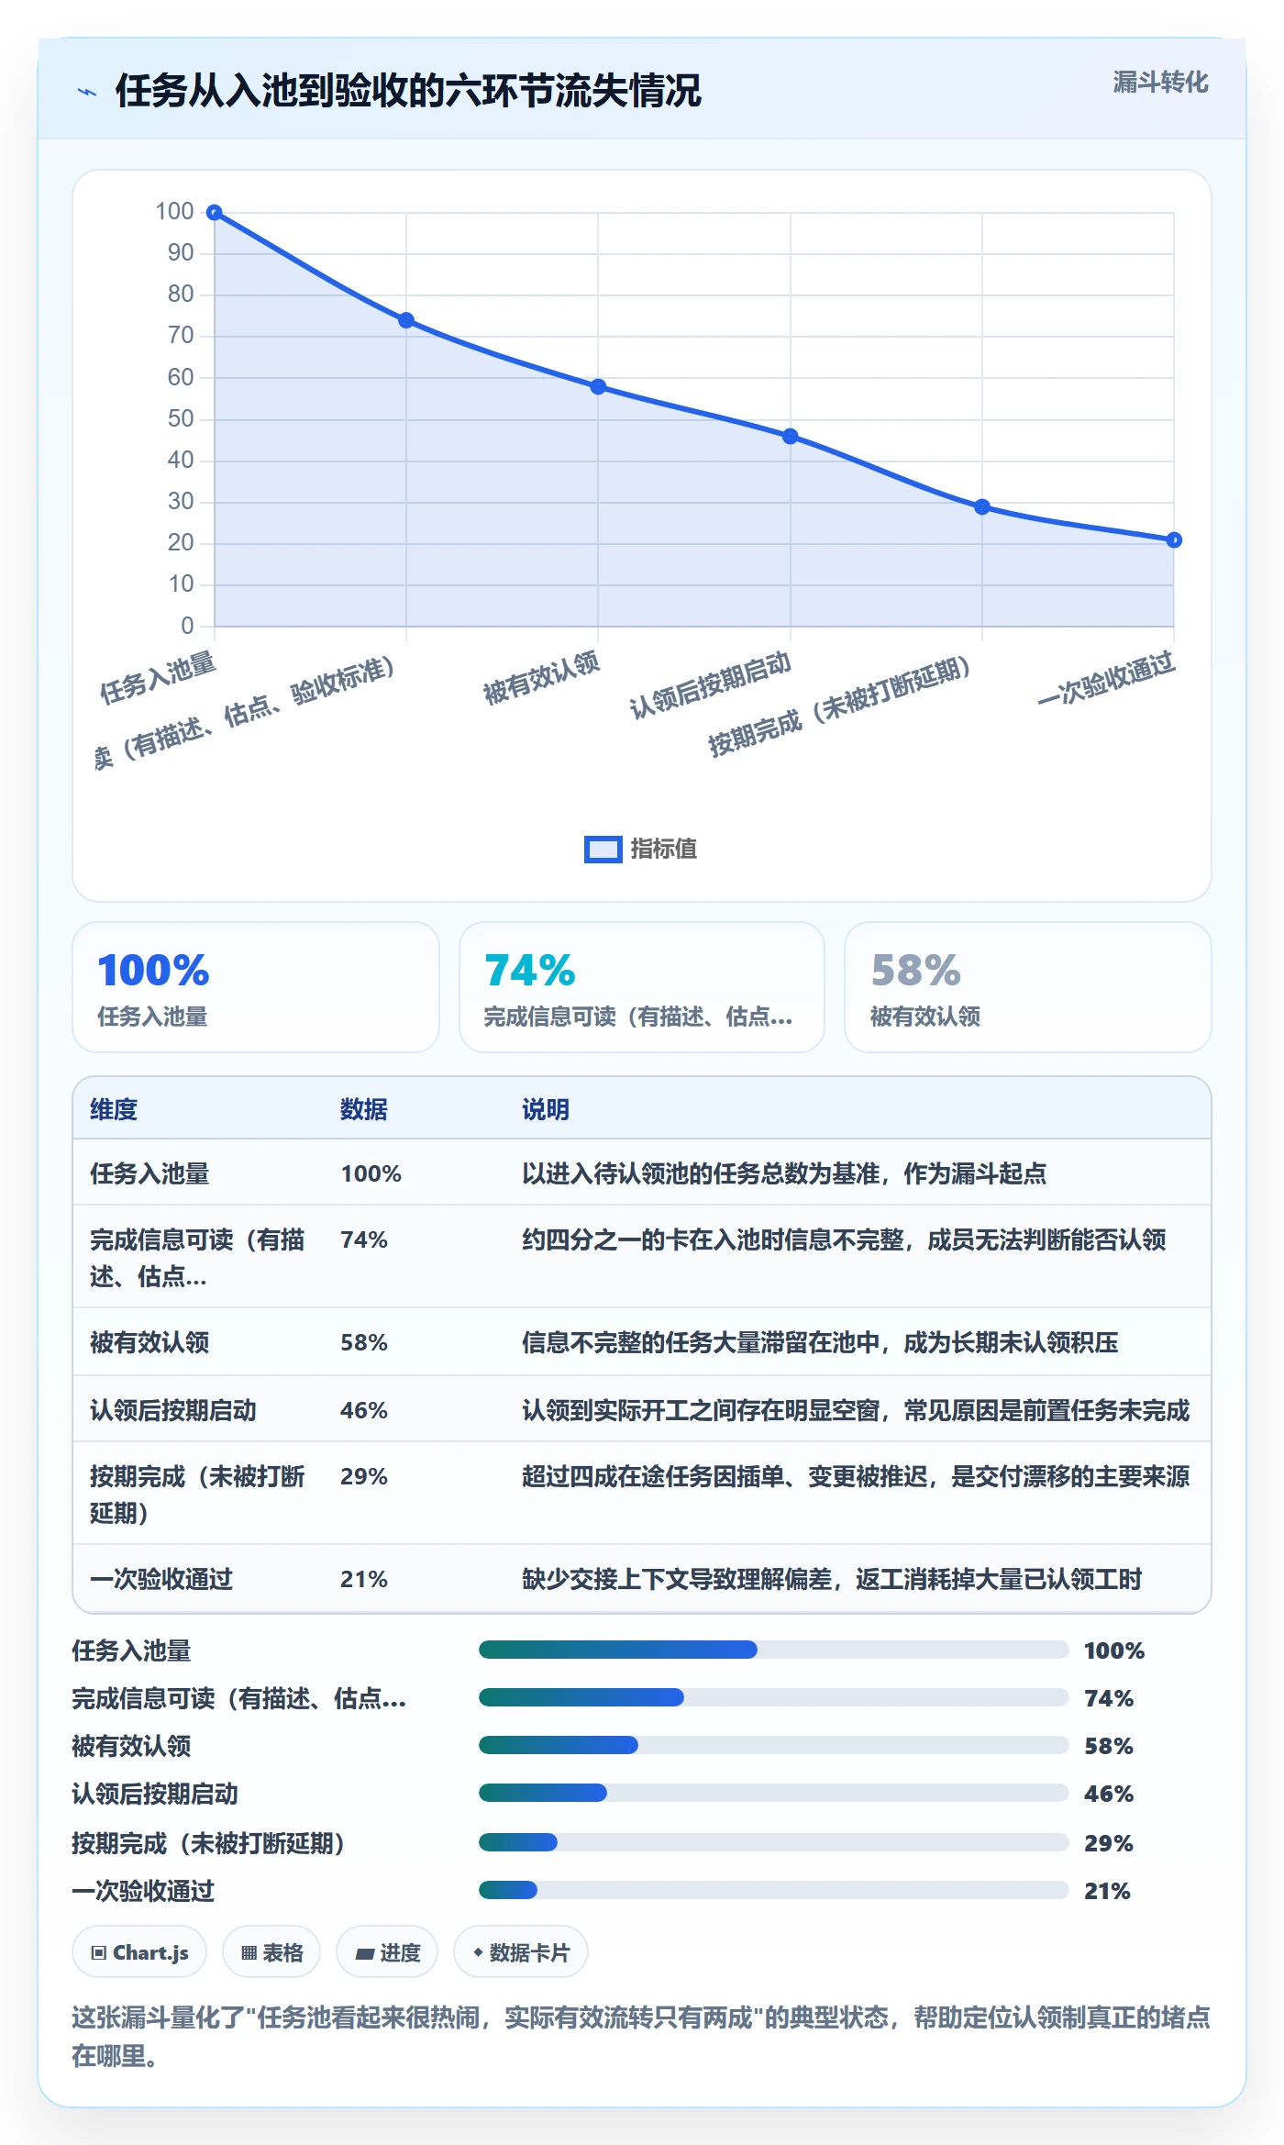Select the chart data point at 100
This screenshot has width=1284, height=2145.
click(215, 213)
